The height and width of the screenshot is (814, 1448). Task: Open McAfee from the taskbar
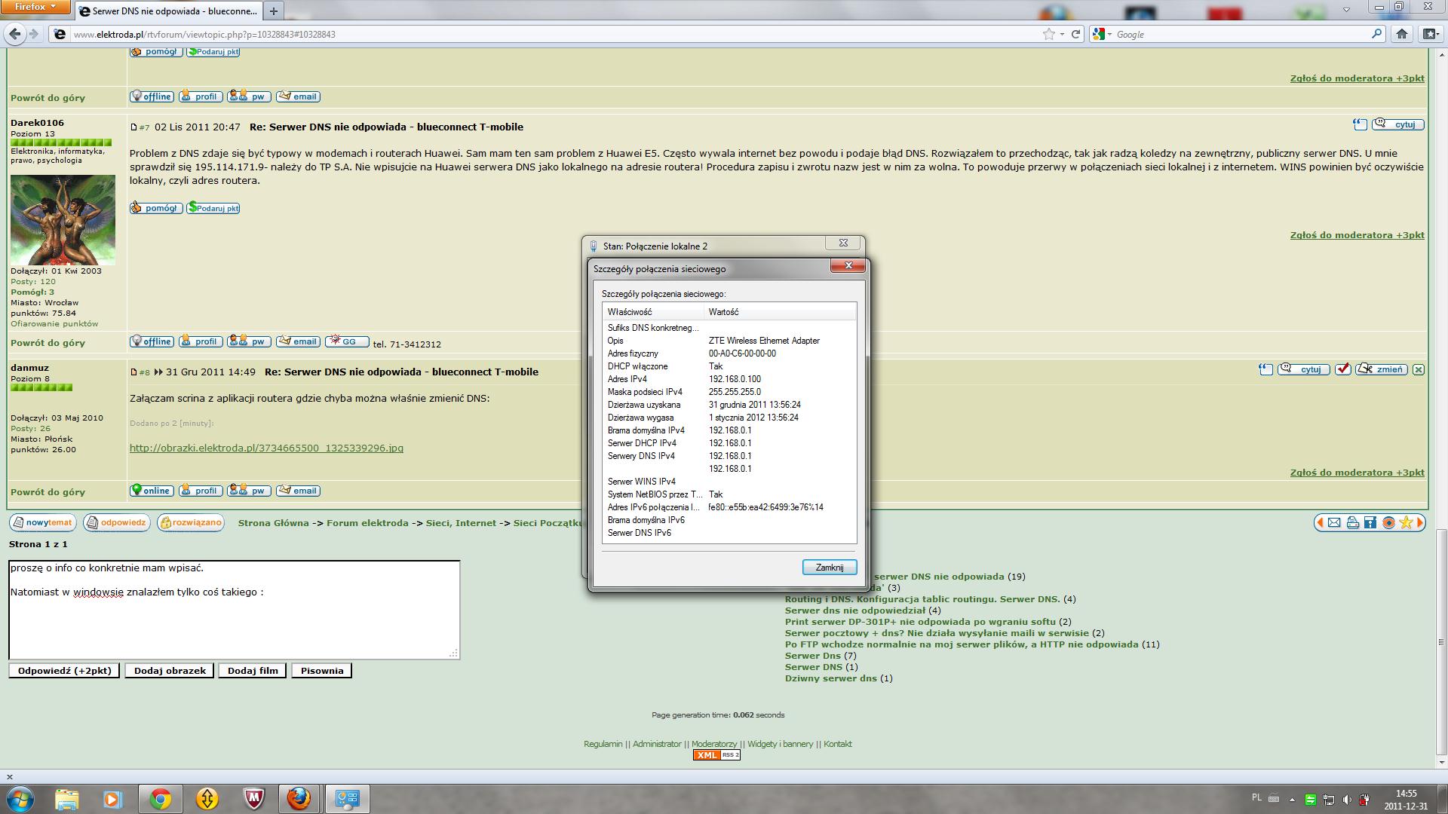tap(254, 799)
